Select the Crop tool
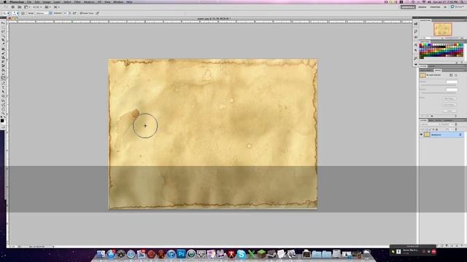Image resolution: width=467 pixels, height=262 pixels. coord(3,40)
